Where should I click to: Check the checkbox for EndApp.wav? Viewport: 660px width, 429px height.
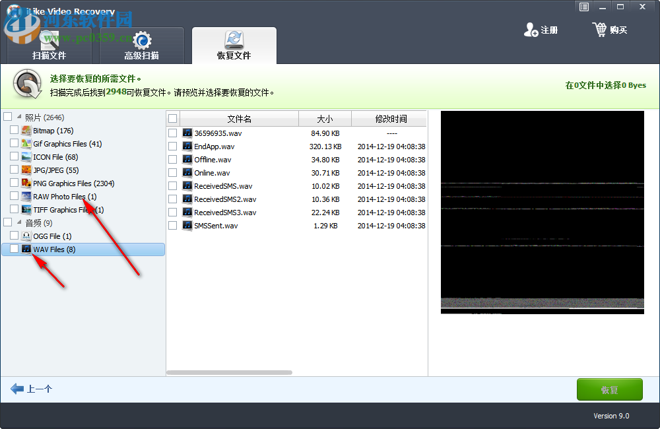tap(173, 146)
